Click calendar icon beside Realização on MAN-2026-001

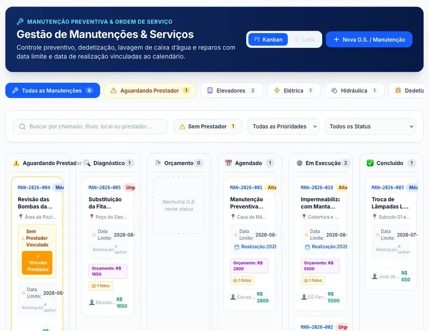tap(236, 247)
